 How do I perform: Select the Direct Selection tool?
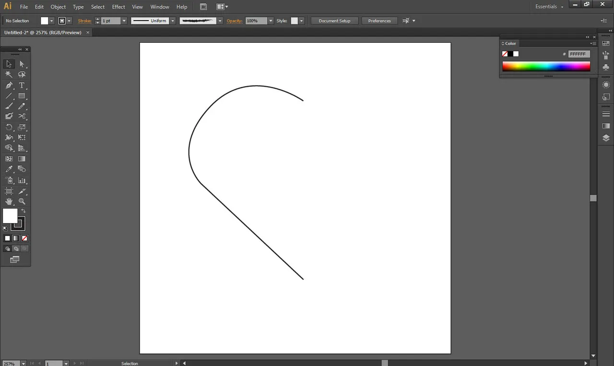pos(22,64)
